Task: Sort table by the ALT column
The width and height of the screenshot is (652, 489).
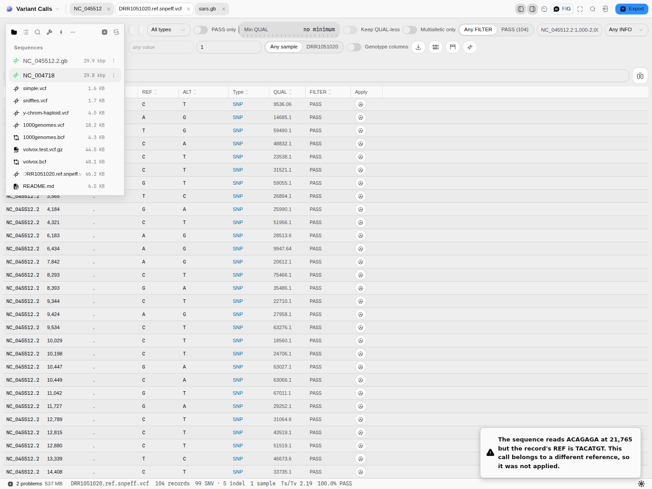Action: pyautogui.click(x=190, y=92)
